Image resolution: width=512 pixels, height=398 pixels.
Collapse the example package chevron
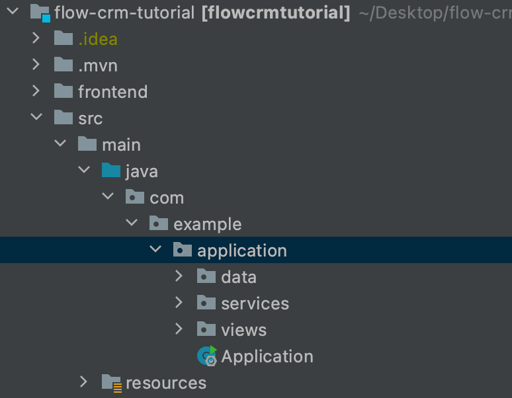(132, 223)
